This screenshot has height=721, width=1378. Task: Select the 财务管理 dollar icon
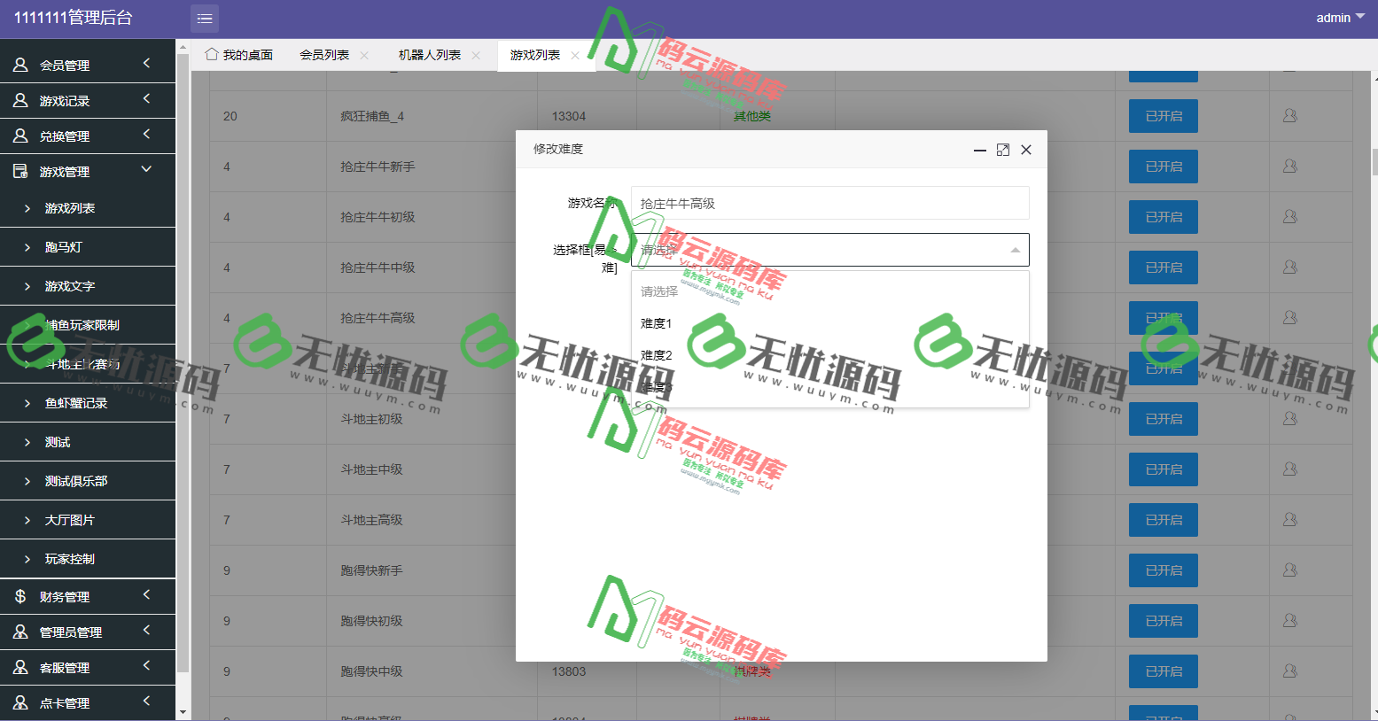pyautogui.click(x=19, y=596)
